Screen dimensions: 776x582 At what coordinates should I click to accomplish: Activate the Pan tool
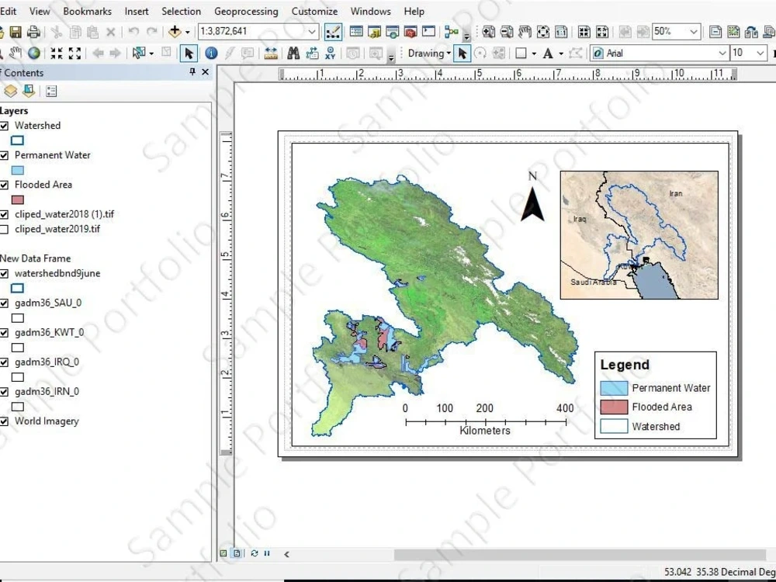click(x=16, y=53)
